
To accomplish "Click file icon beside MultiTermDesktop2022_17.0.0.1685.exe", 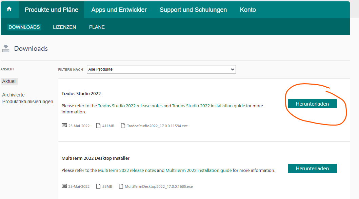I will click(121, 186).
